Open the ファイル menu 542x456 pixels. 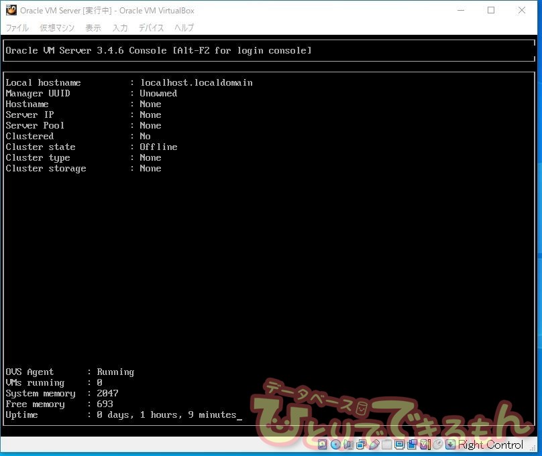coord(17,27)
